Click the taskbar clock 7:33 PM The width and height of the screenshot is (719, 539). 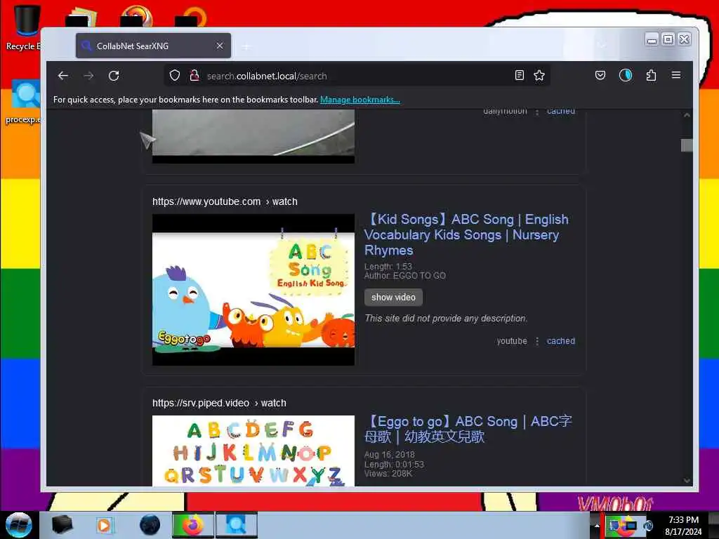coord(683,525)
